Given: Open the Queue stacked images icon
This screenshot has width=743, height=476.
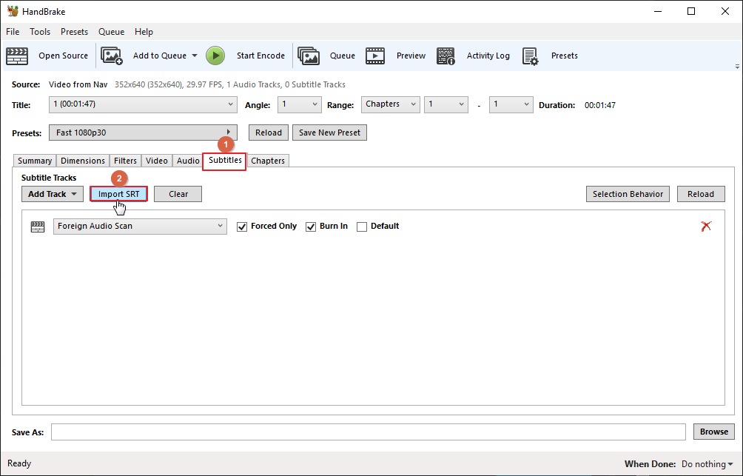Looking at the screenshot, I should (309, 56).
